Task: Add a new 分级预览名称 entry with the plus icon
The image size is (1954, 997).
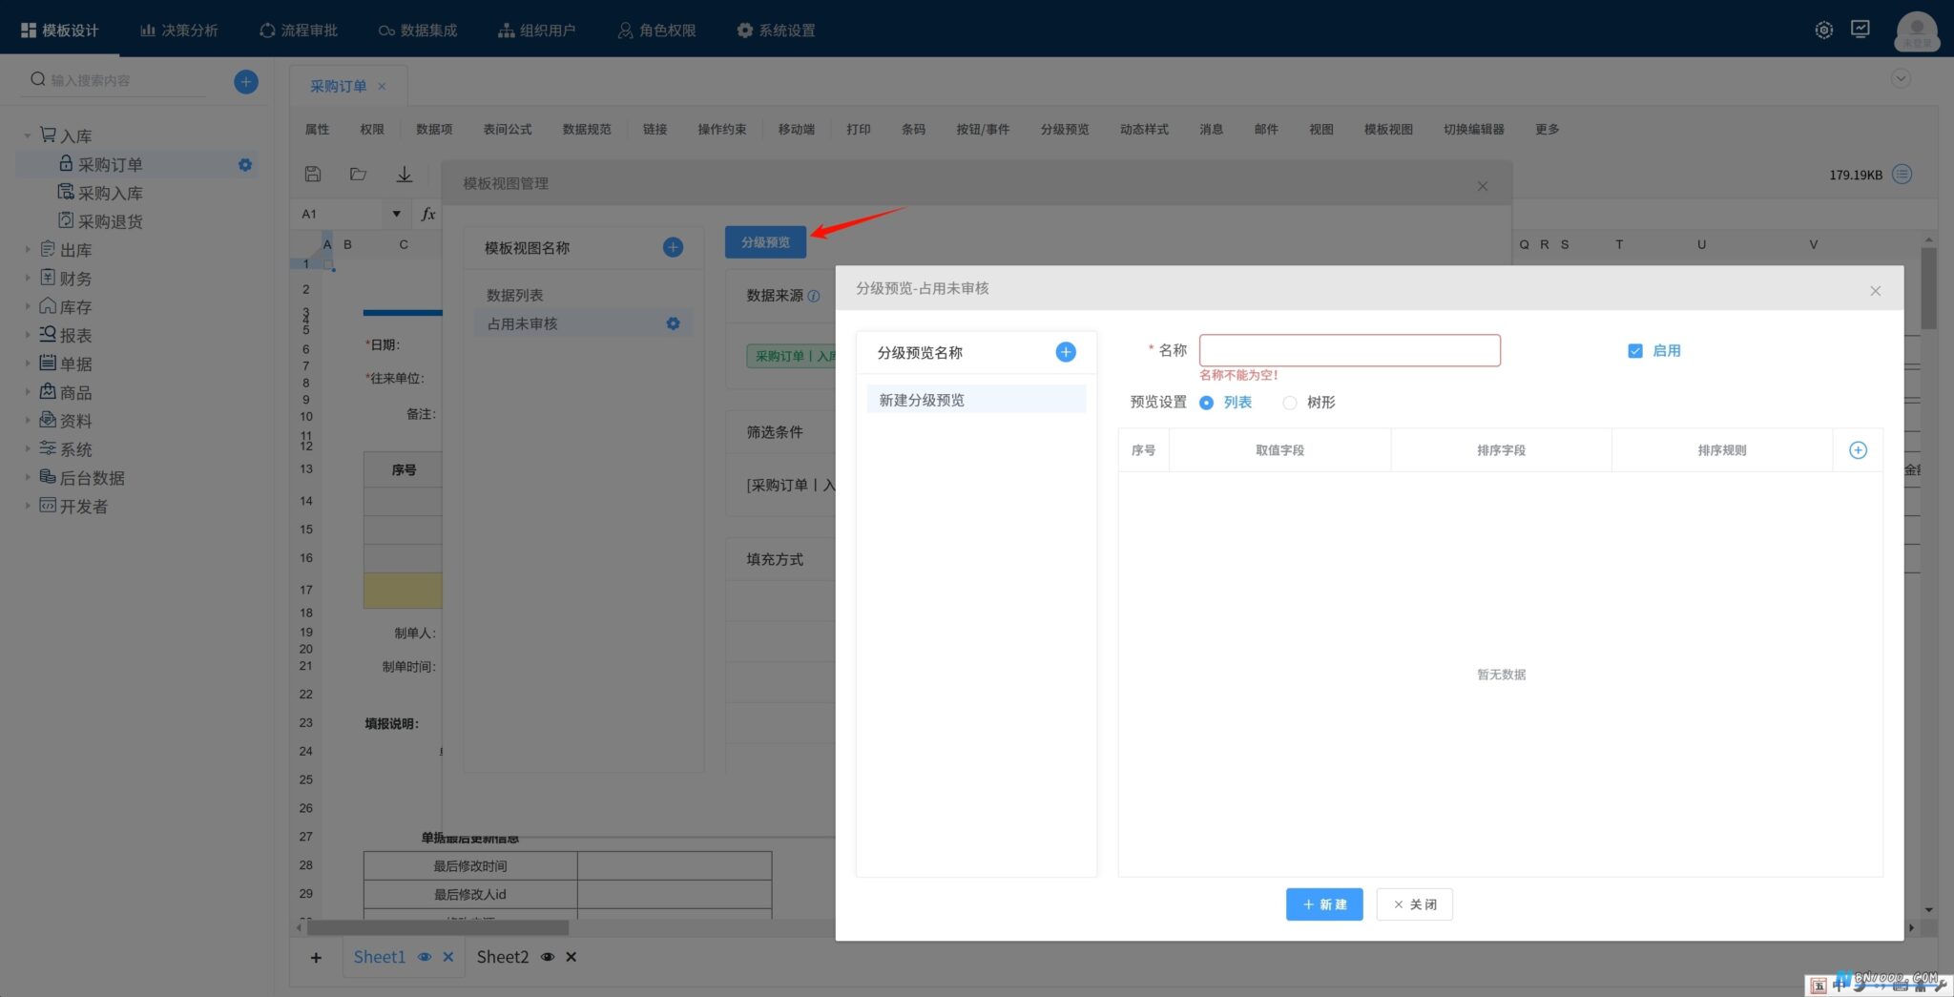Action: pos(1066,352)
